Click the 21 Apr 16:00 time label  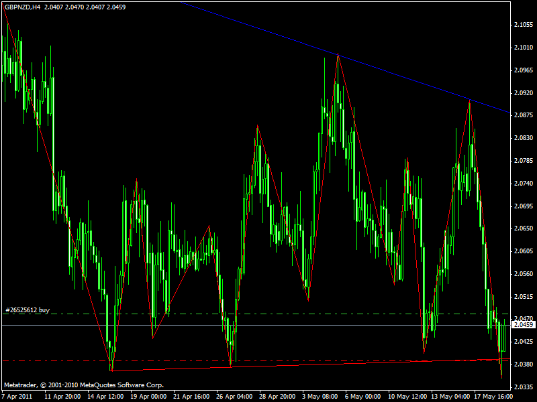point(190,396)
